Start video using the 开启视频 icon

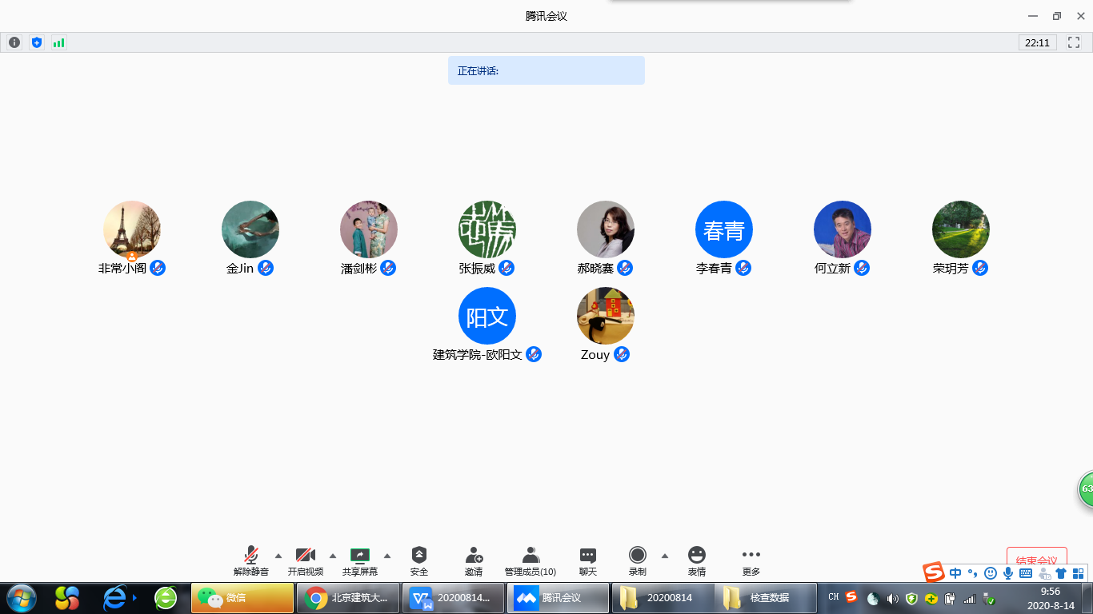point(306,556)
